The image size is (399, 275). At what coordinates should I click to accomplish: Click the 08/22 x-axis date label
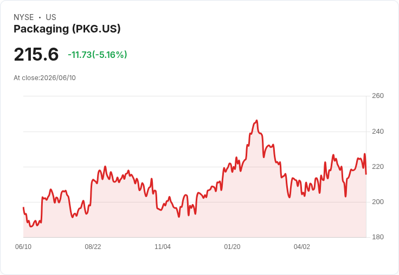(x=93, y=247)
